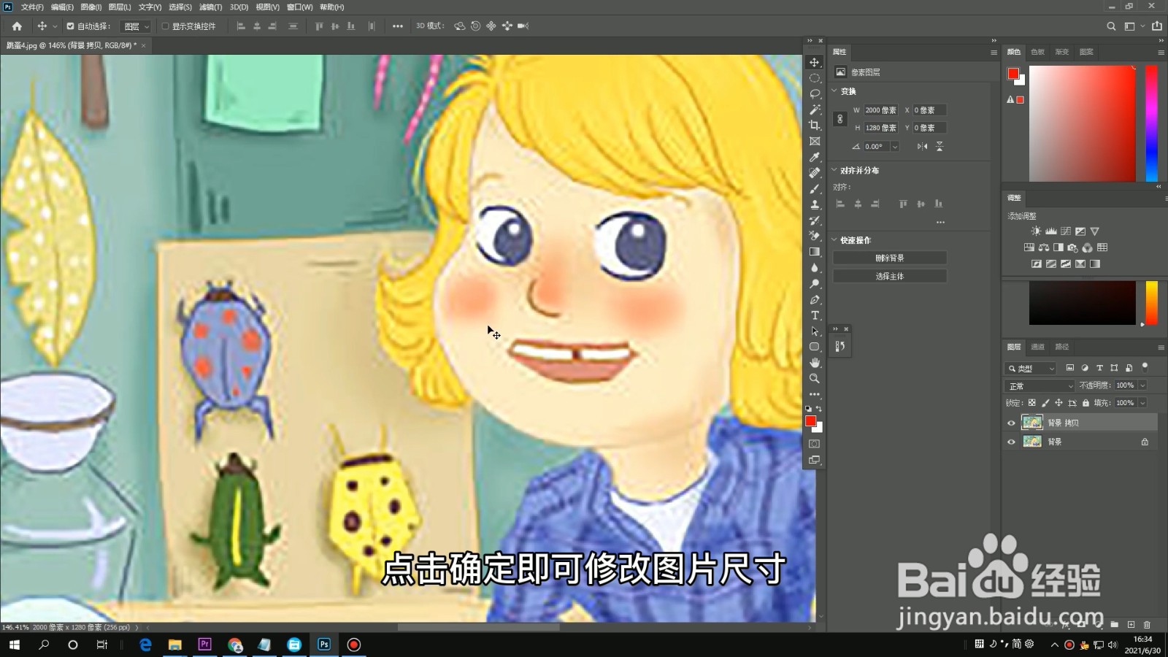This screenshot has width=1168, height=657.
Task: Click the 删除背景 button
Action: click(890, 258)
